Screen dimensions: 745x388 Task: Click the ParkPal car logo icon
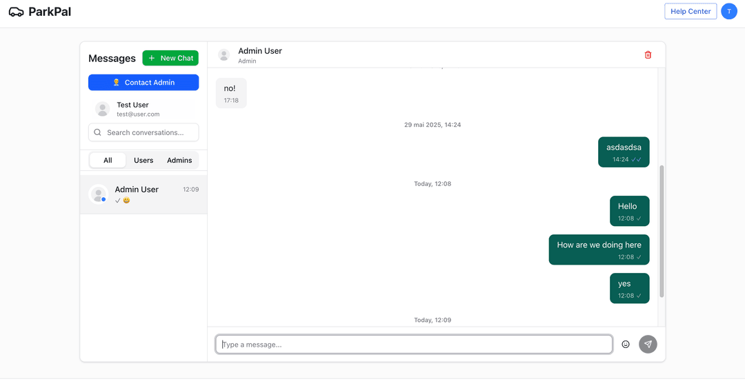tap(16, 12)
